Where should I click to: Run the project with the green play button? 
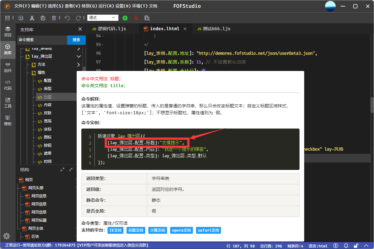coord(125,18)
